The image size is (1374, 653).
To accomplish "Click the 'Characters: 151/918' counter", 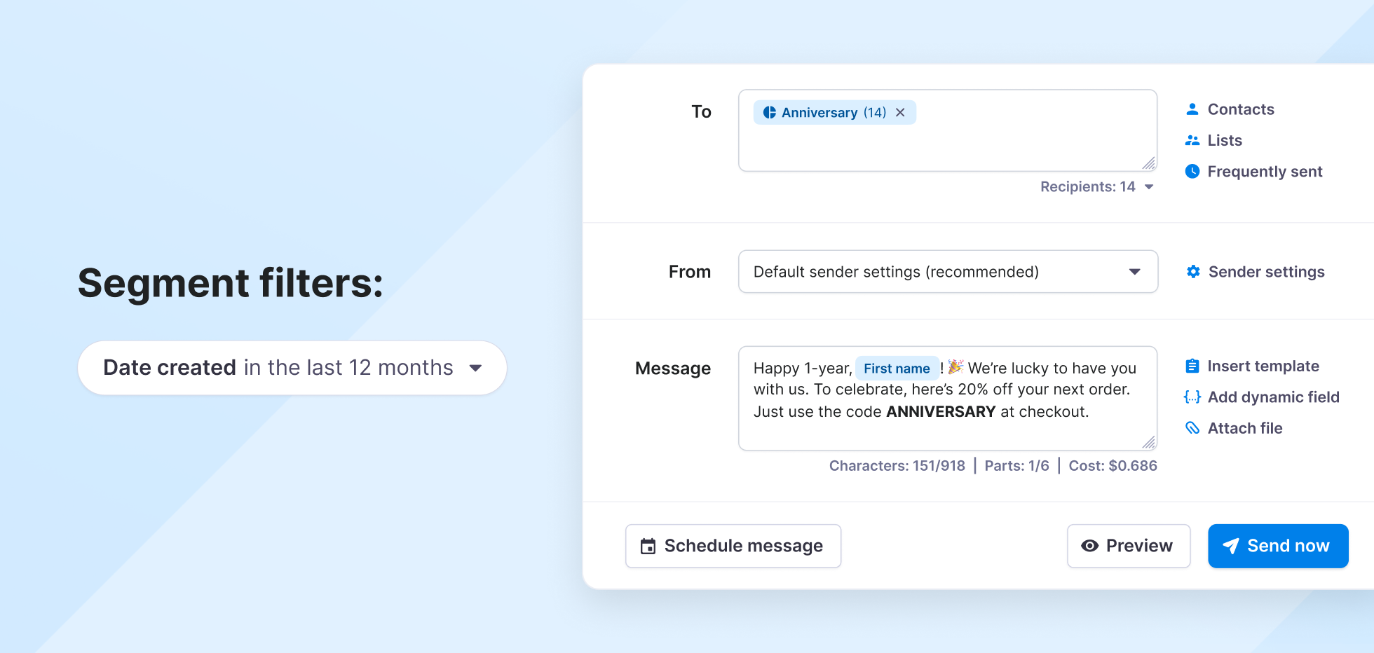I will tap(897, 466).
